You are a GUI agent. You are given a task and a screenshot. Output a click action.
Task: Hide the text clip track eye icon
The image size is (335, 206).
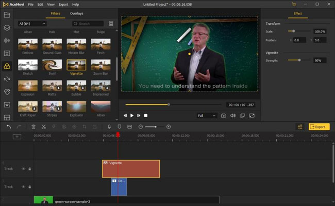23,187
